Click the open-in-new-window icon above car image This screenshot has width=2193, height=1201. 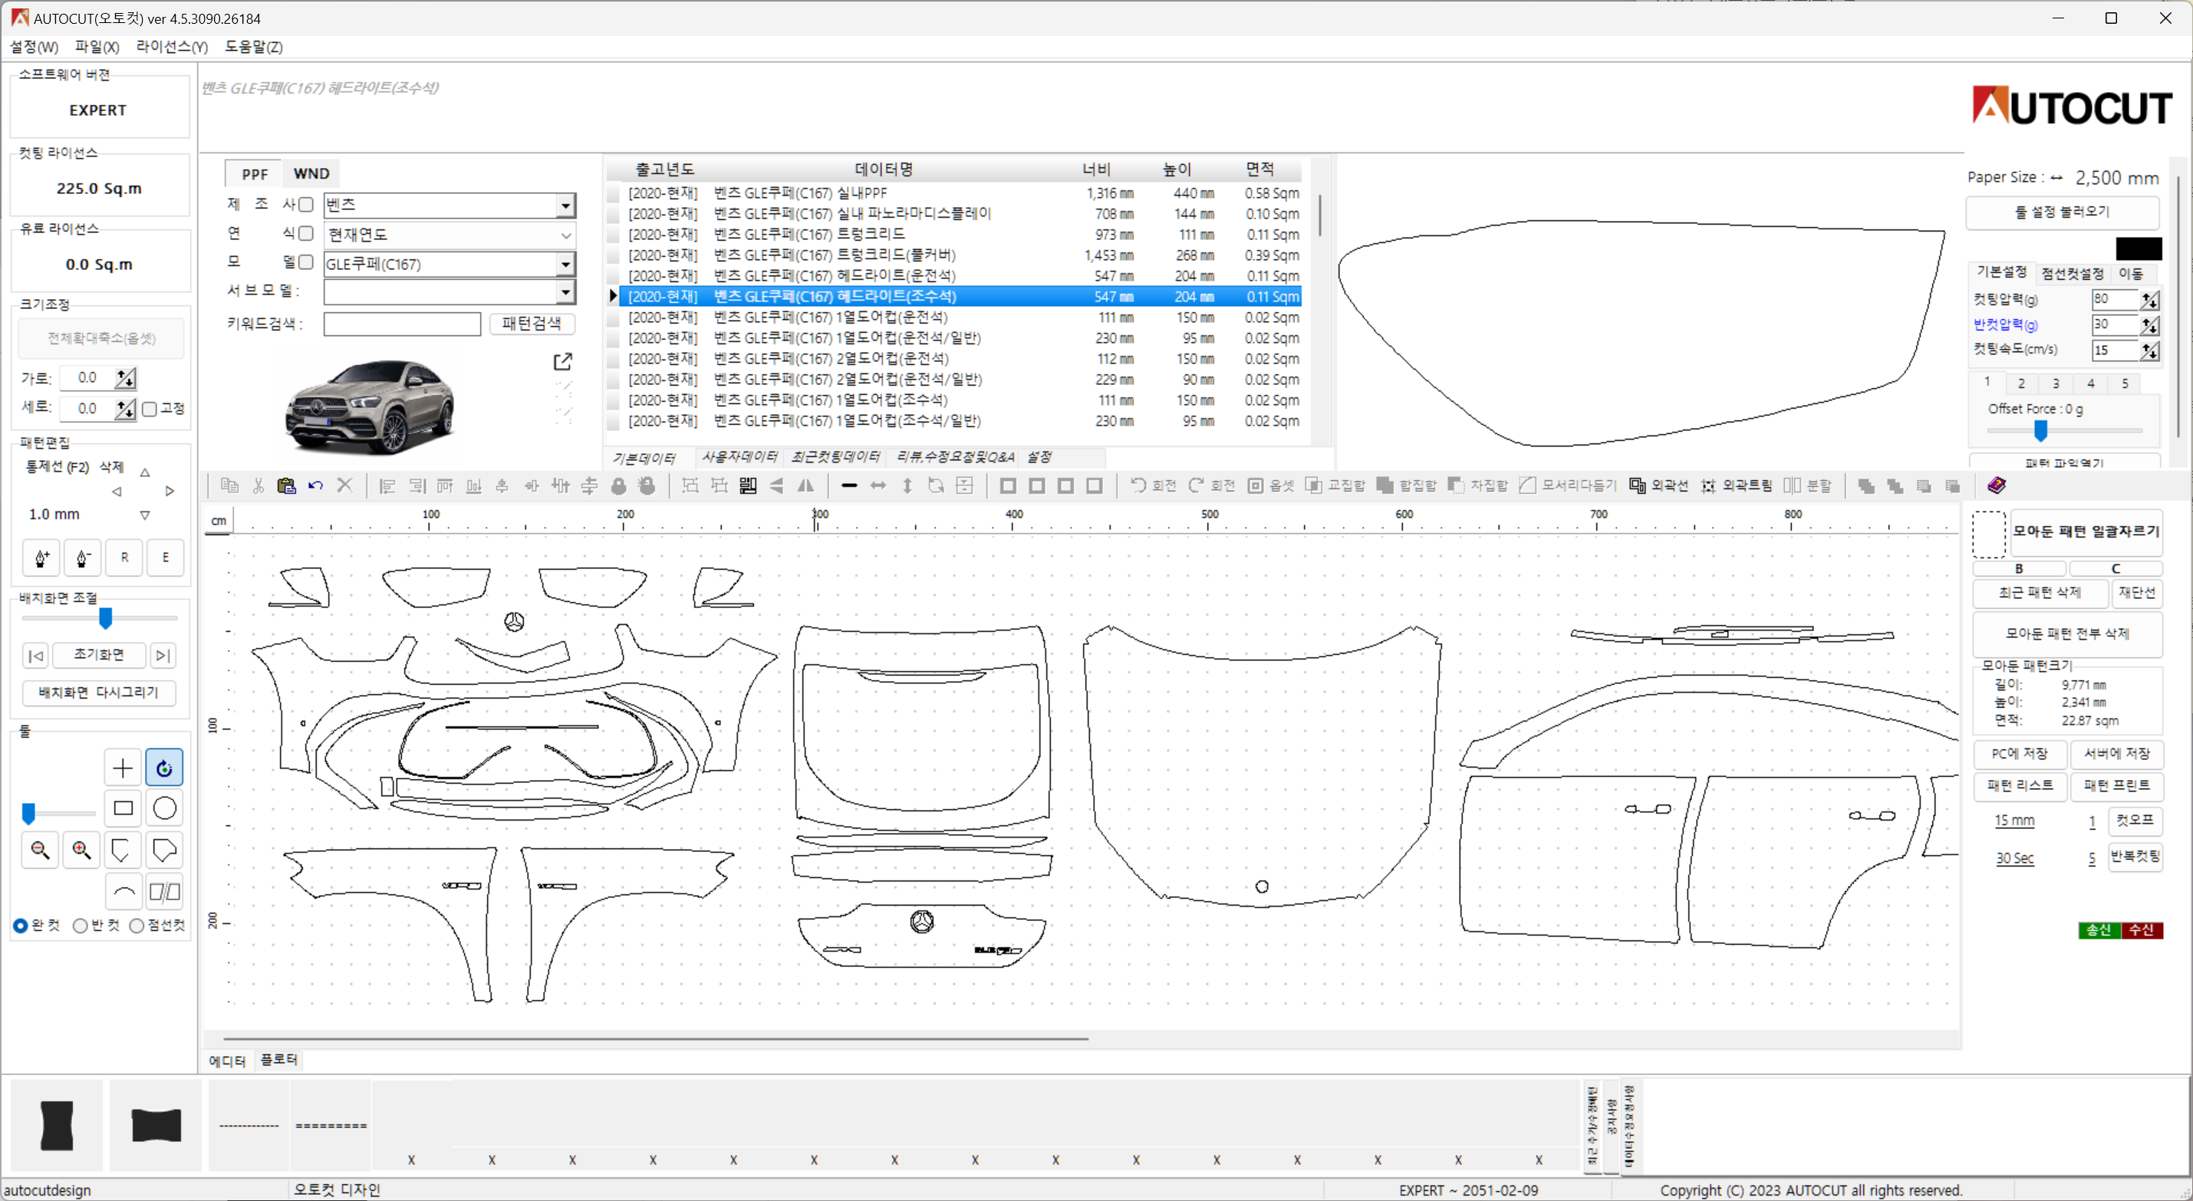(x=563, y=362)
